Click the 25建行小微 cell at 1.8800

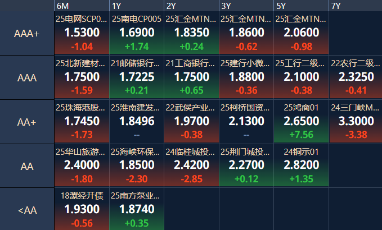(246, 77)
